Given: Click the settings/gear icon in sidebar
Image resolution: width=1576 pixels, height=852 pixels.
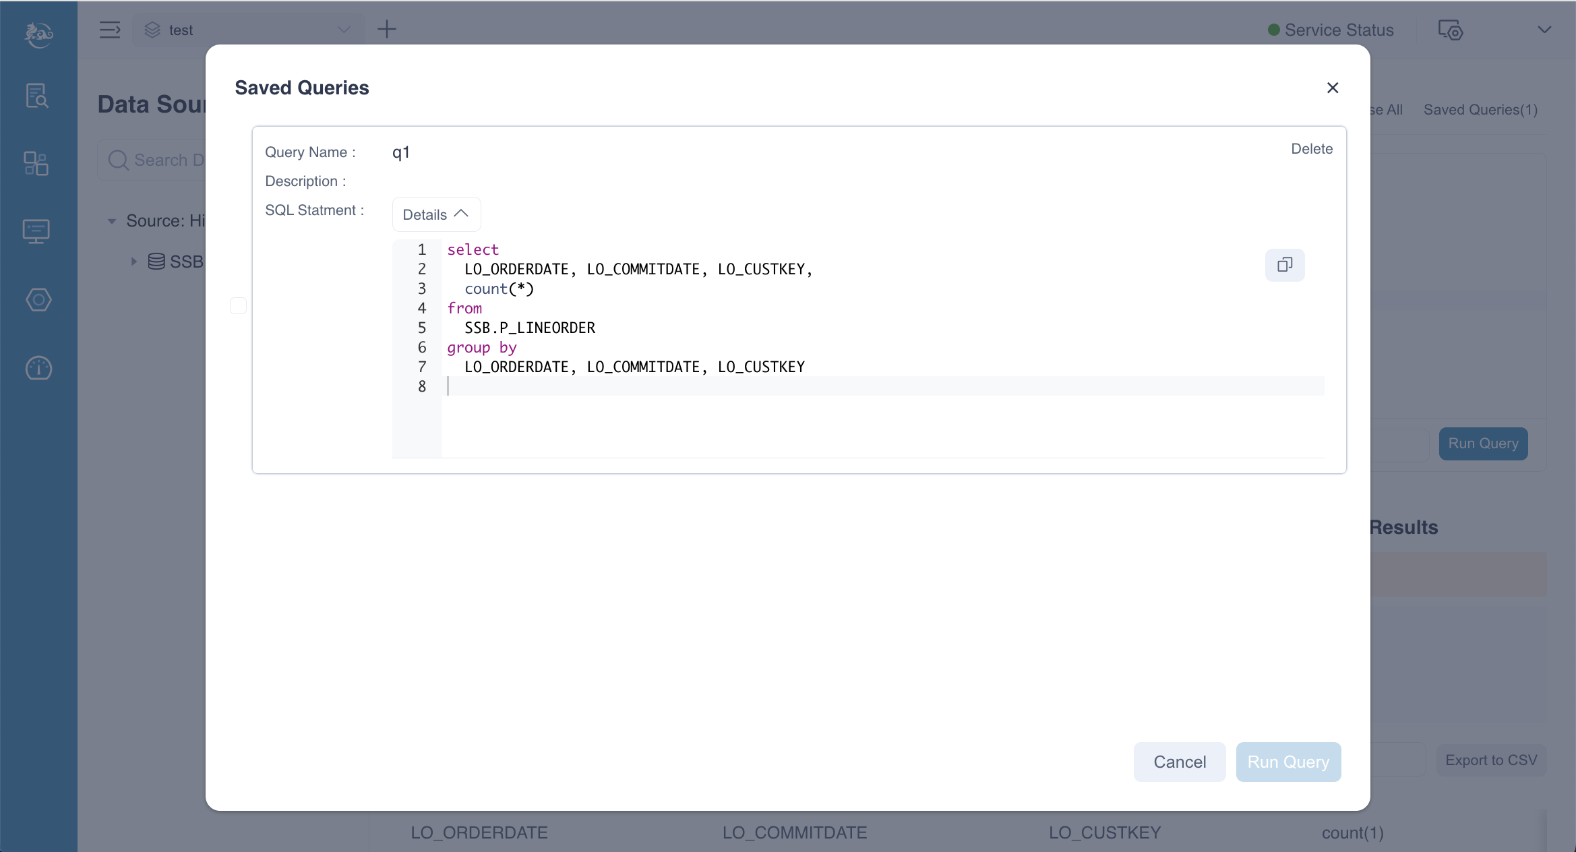Looking at the screenshot, I should point(38,300).
